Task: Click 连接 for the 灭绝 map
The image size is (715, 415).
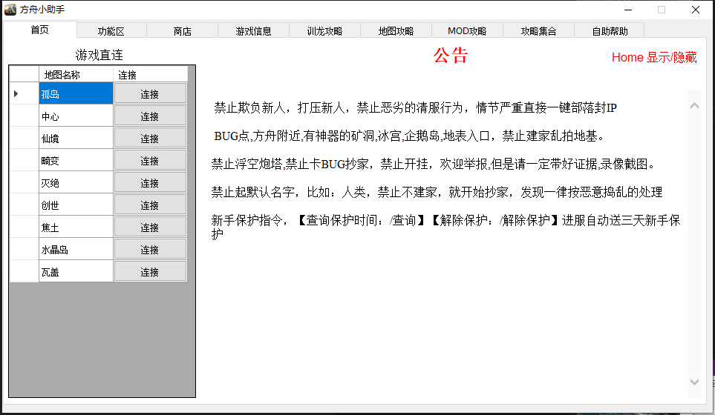Action: point(150,183)
